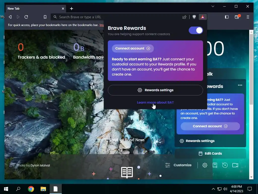Click the Edit Cards button

210,153
